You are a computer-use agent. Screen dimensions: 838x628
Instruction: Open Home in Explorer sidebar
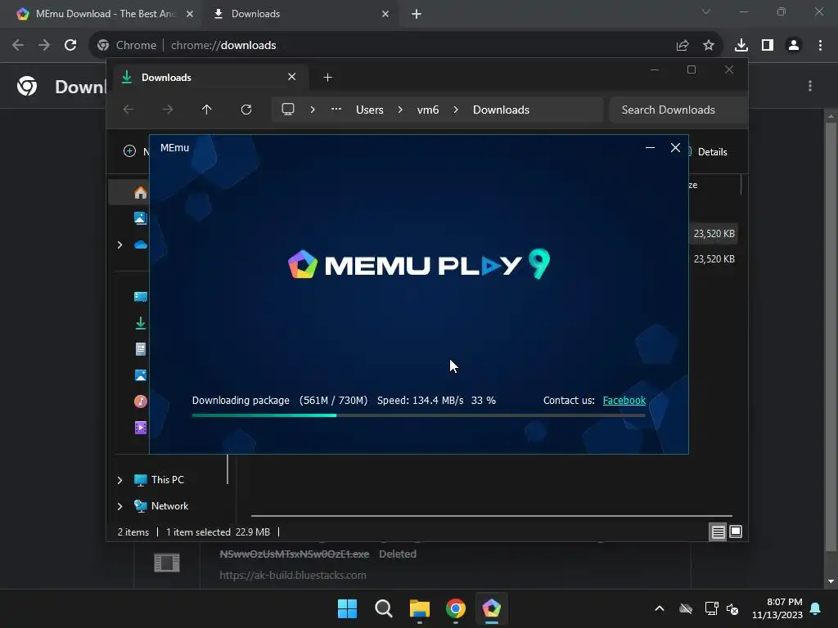click(x=141, y=192)
